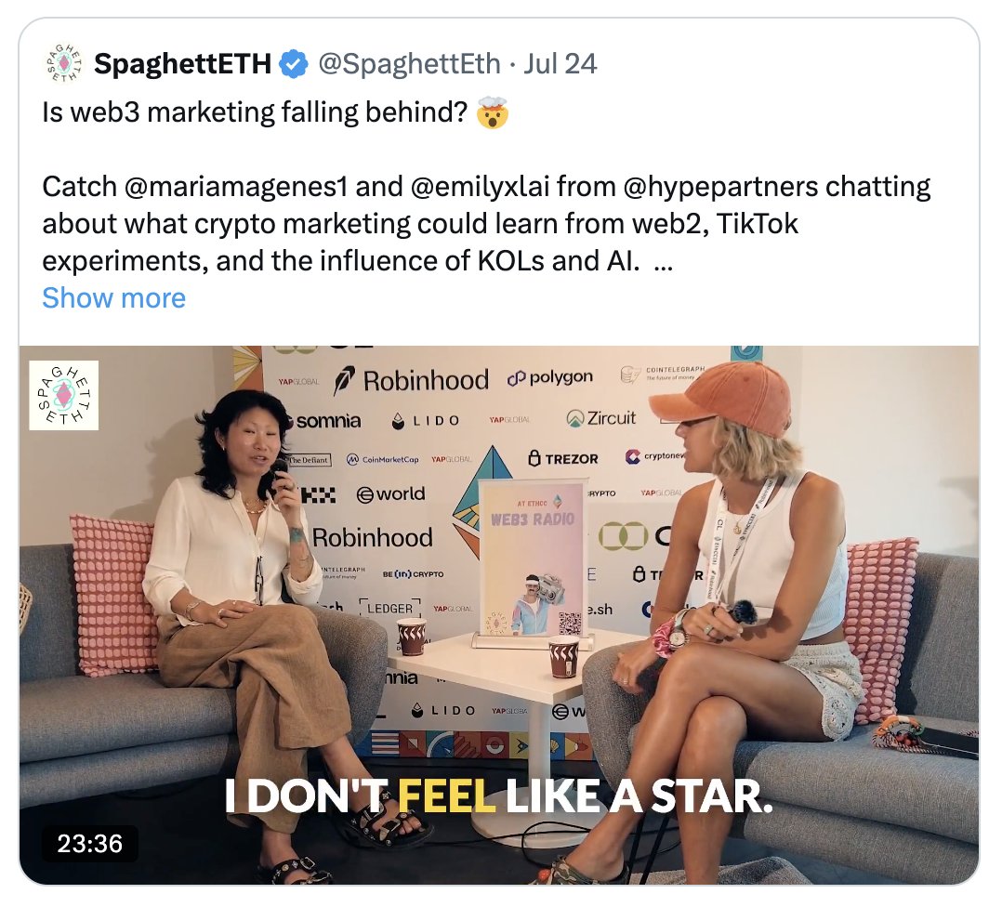Viewport: 1002px width, 907px height.
Task: Click the blue verified badge
Action: tap(295, 64)
